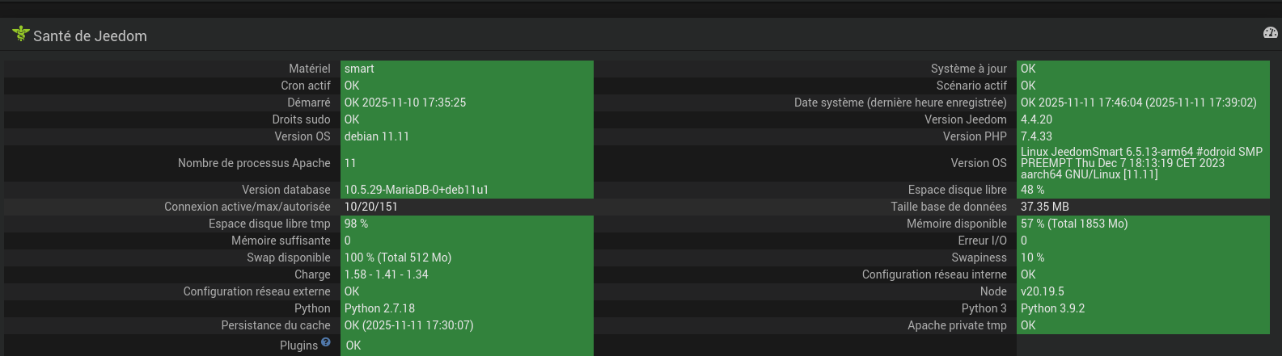Select the debian 11.11 Version OS value

(x=377, y=136)
